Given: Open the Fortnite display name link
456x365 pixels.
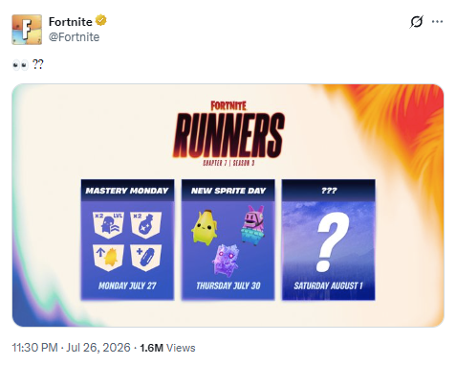Looking at the screenshot, I should (x=70, y=22).
